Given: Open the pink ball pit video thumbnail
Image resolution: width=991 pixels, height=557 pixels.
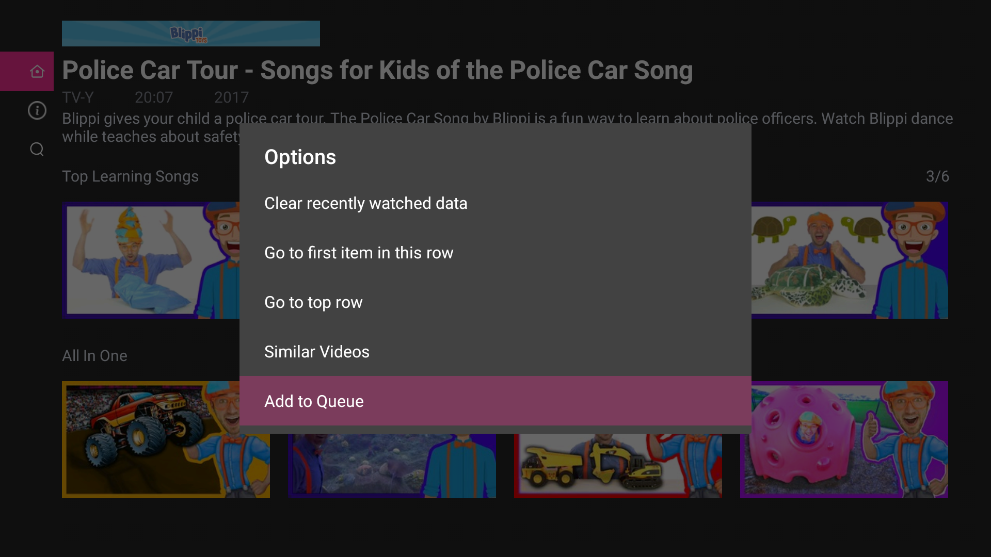Looking at the screenshot, I should pyautogui.click(x=843, y=439).
